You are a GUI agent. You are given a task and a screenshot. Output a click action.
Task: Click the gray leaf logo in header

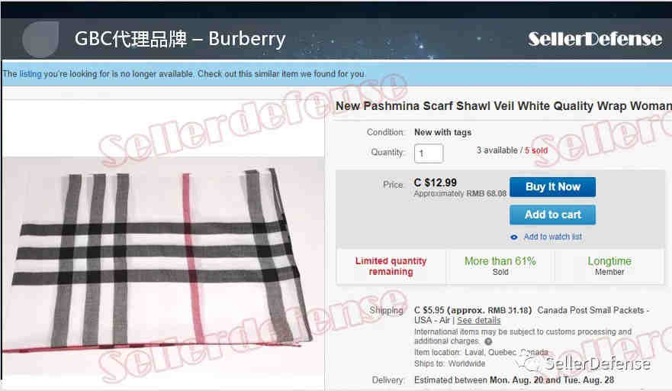[x=40, y=39]
